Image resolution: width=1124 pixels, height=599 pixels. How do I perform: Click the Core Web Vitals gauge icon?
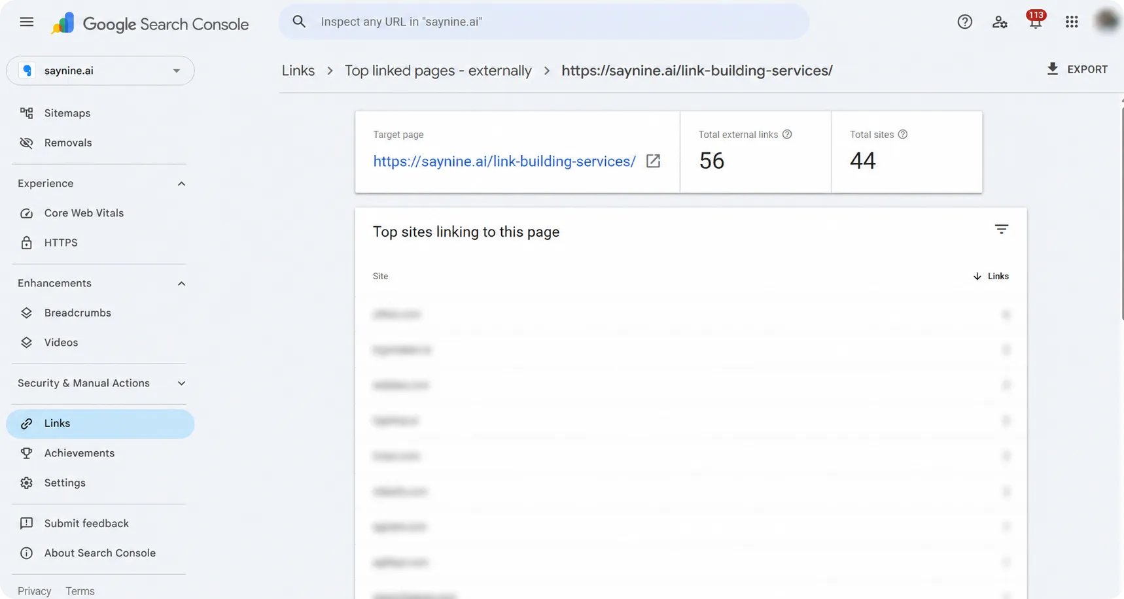[x=26, y=213]
